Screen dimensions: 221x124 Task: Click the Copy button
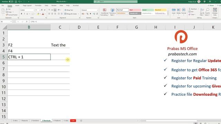pyautogui.click(x=9, y=12)
